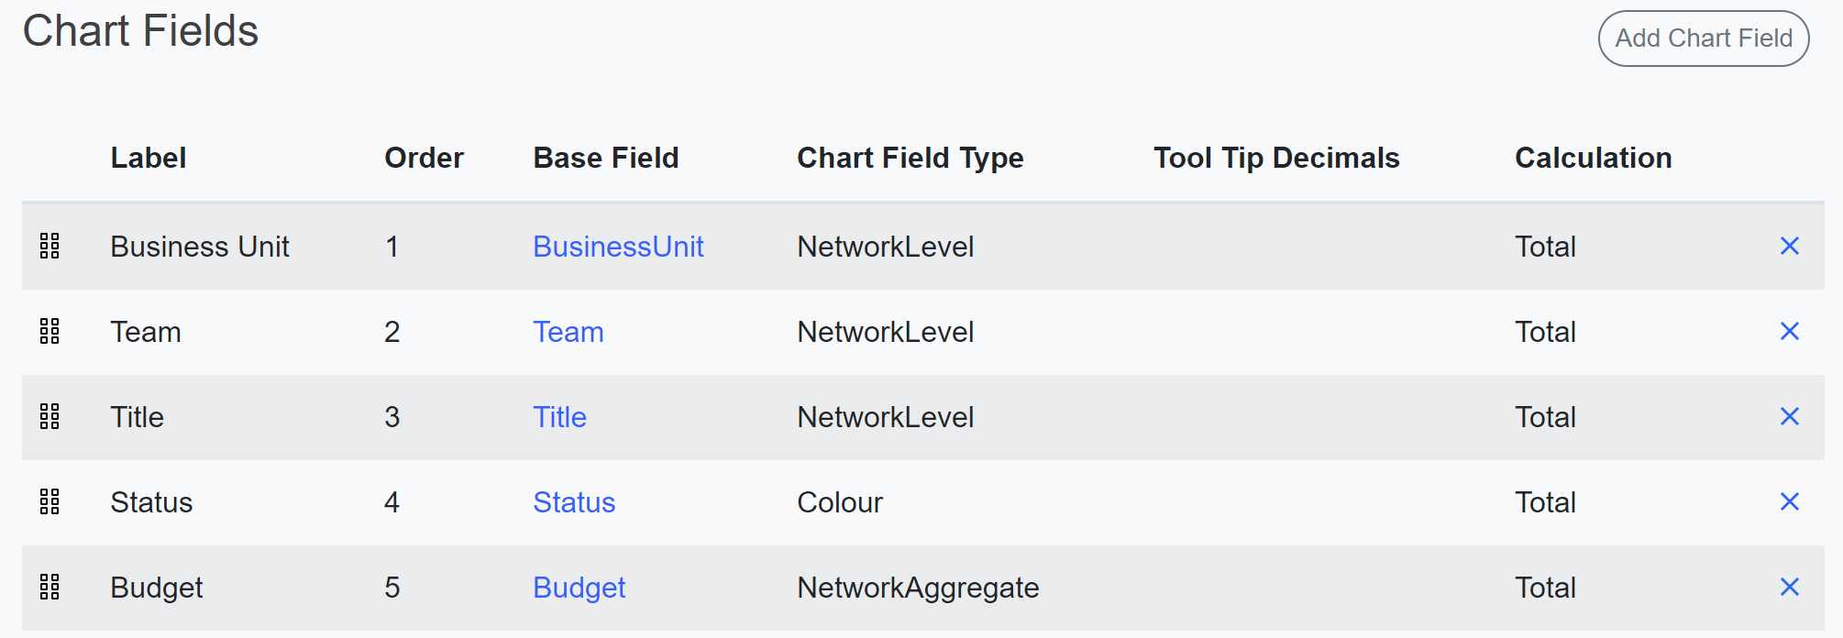The image size is (1843, 638).
Task: Click the drag handle icon for Title row
Action: pyautogui.click(x=50, y=416)
